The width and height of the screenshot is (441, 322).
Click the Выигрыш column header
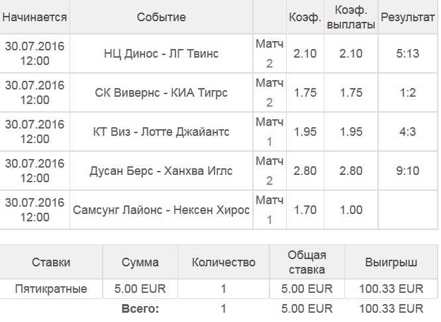pos(391,262)
